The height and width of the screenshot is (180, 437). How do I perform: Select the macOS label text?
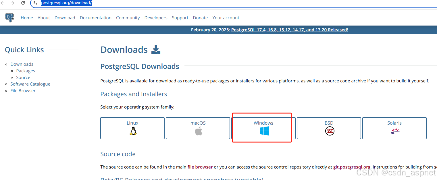198,123
